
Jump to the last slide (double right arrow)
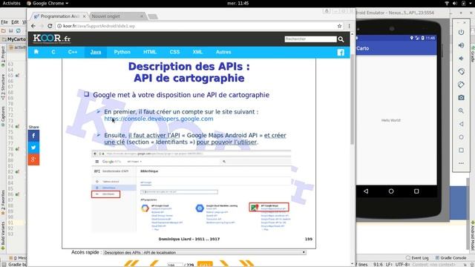[x=246, y=263]
